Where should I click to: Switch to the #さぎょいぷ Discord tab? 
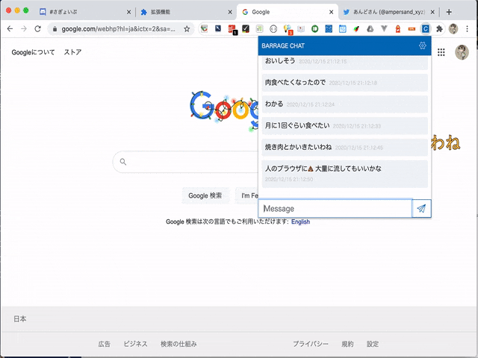[84, 12]
